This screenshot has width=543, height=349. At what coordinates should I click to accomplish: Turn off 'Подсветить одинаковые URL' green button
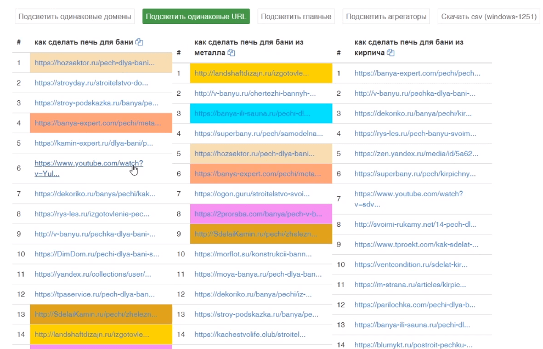[196, 16]
